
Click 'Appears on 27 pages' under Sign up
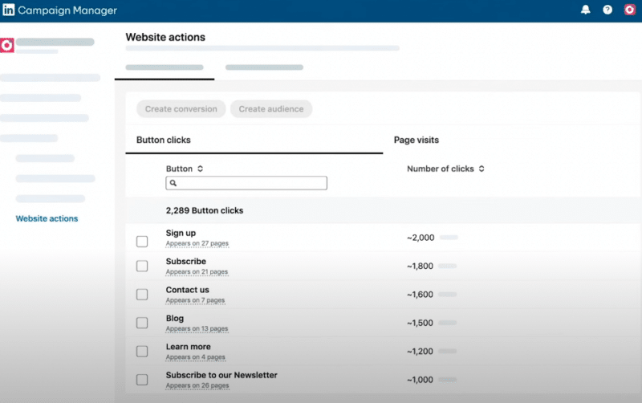coord(197,243)
